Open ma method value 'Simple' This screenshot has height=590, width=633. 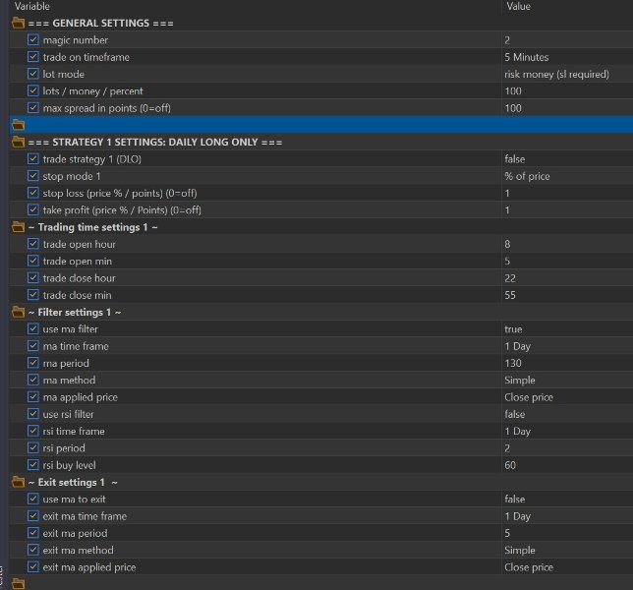(x=520, y=380)
